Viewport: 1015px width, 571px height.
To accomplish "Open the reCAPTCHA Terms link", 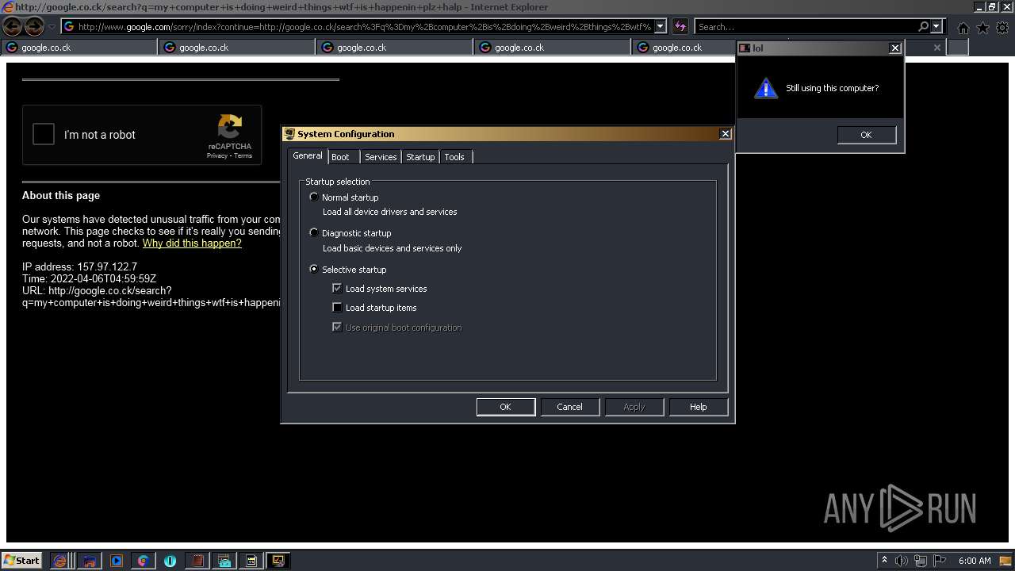I will click(243, 155).
